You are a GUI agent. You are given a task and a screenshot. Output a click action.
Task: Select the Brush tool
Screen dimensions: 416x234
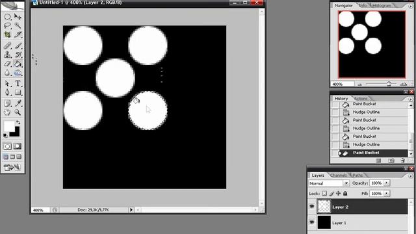tap(18, 45)
